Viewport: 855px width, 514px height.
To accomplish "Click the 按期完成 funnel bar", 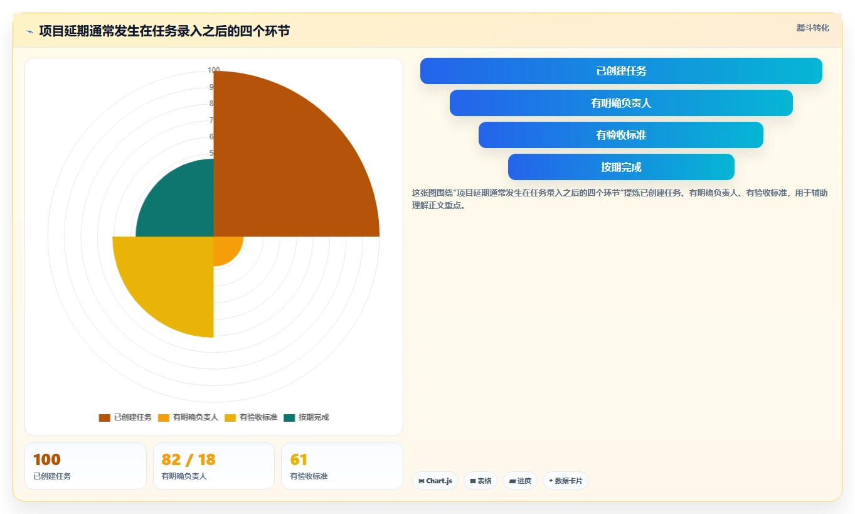I will pyautogui.click(x=621, y=167).
